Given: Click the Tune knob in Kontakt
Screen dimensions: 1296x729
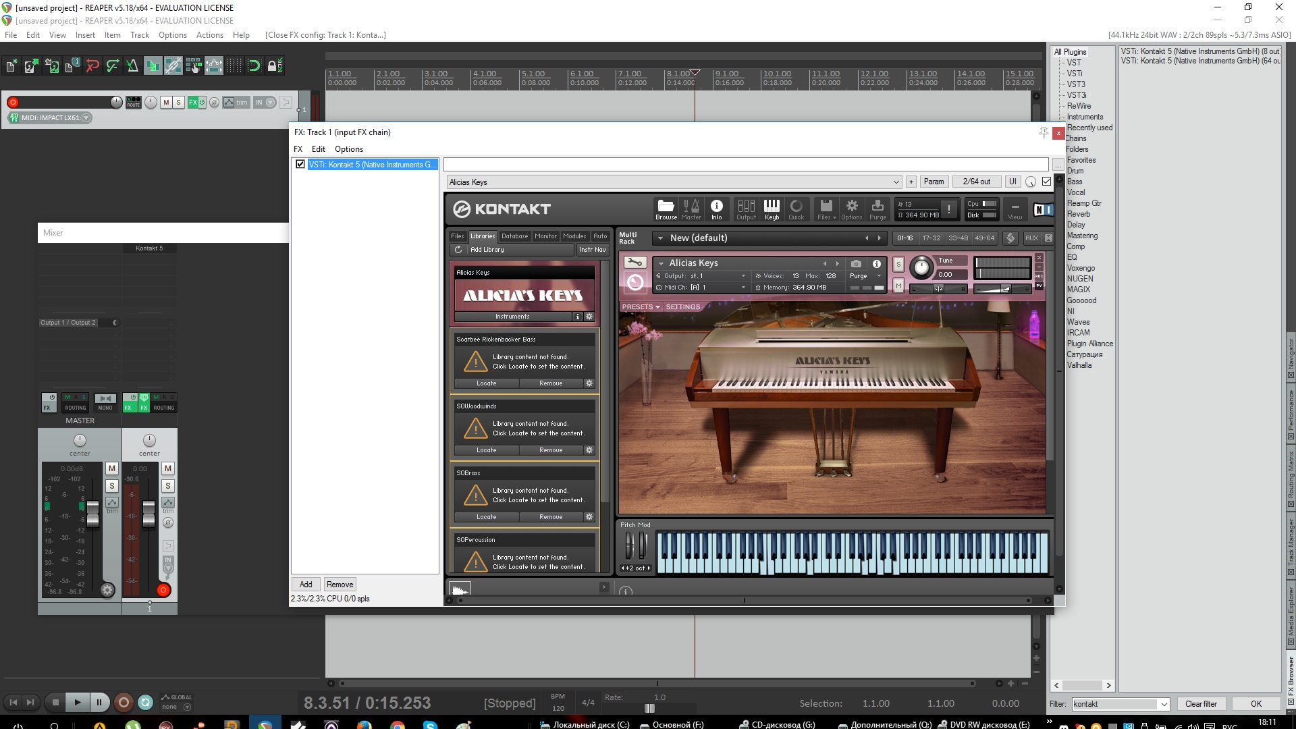Looking at the screenshot, I should coord(921,268).
